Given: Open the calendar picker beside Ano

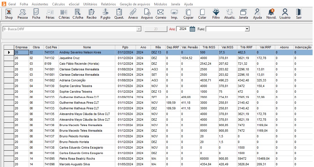Looking at the screenshot, I should tap(193, 29).
